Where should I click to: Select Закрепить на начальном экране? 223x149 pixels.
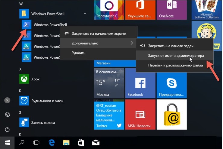point(99,34)
